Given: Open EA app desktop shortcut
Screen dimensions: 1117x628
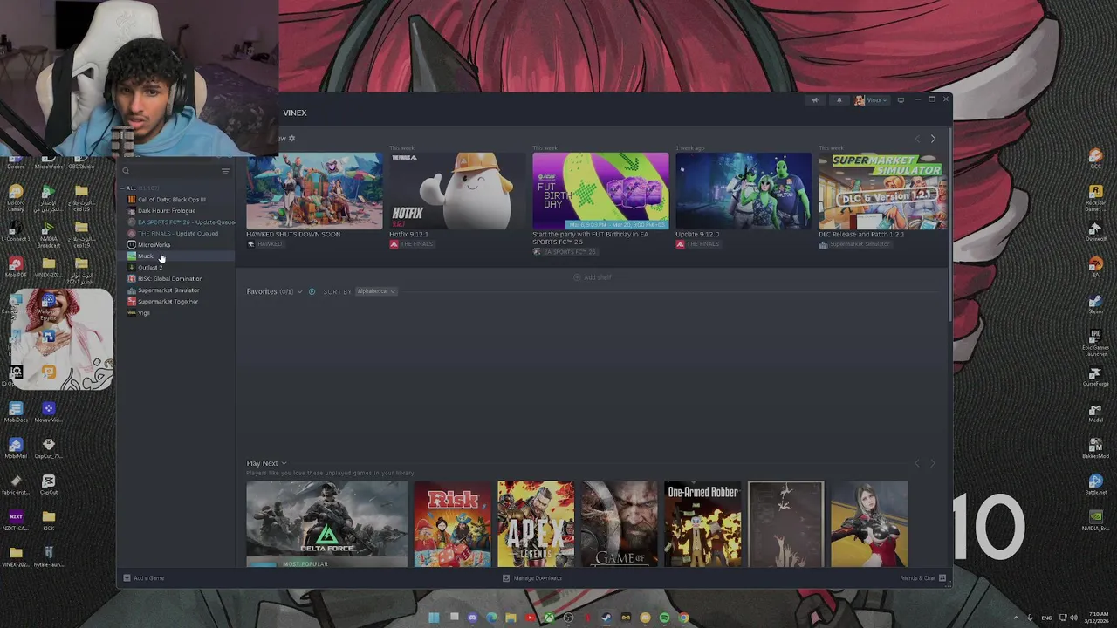Looking at the screenshot, I should click(x=1095, y=268).
